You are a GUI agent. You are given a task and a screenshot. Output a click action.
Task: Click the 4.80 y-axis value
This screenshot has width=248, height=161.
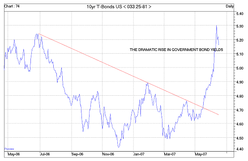239,96
